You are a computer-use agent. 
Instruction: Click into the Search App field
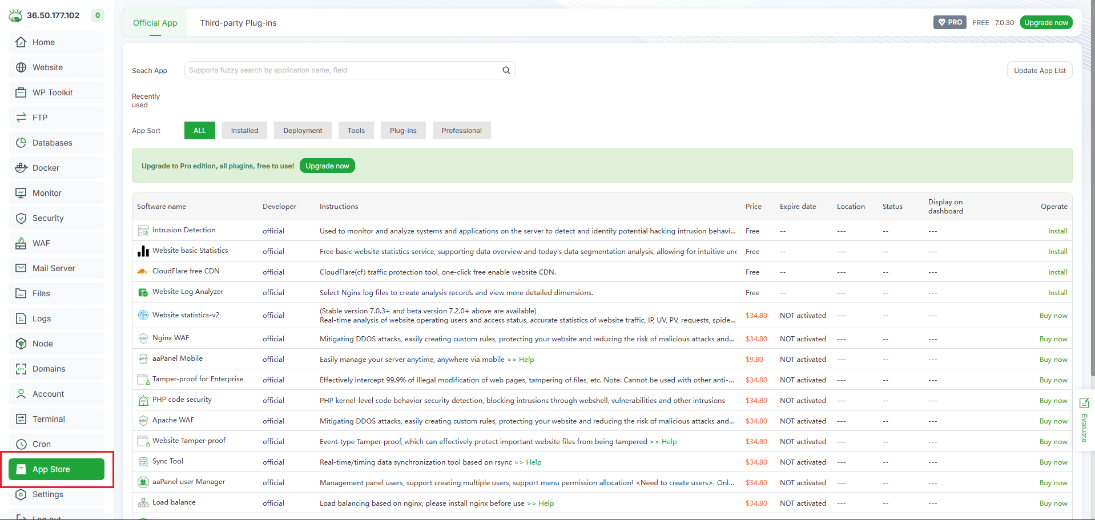tap(349, 70)
